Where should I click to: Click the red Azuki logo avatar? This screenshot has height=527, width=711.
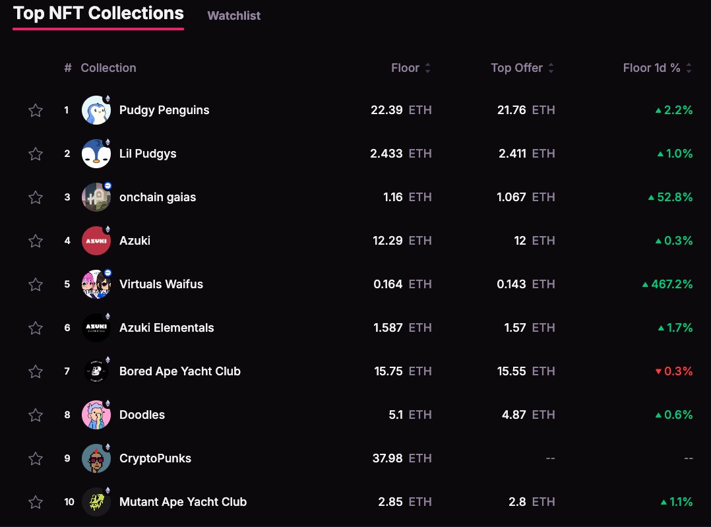click(x=96, y=241)
